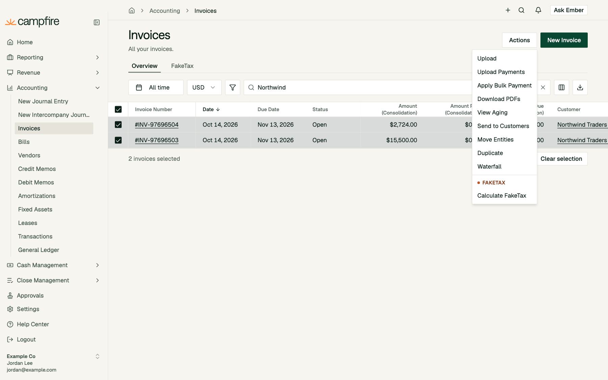Click the Logout arrow icon
The image size is (608, 380).
(x=10, y=339)
